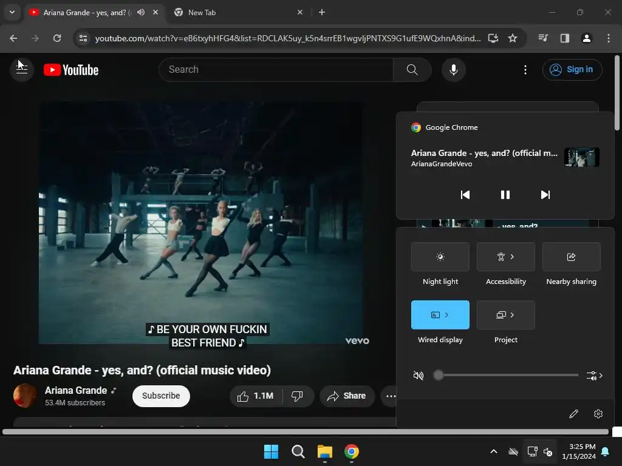Click the address bar URL

pyautogui.click(x=287, y=38)
